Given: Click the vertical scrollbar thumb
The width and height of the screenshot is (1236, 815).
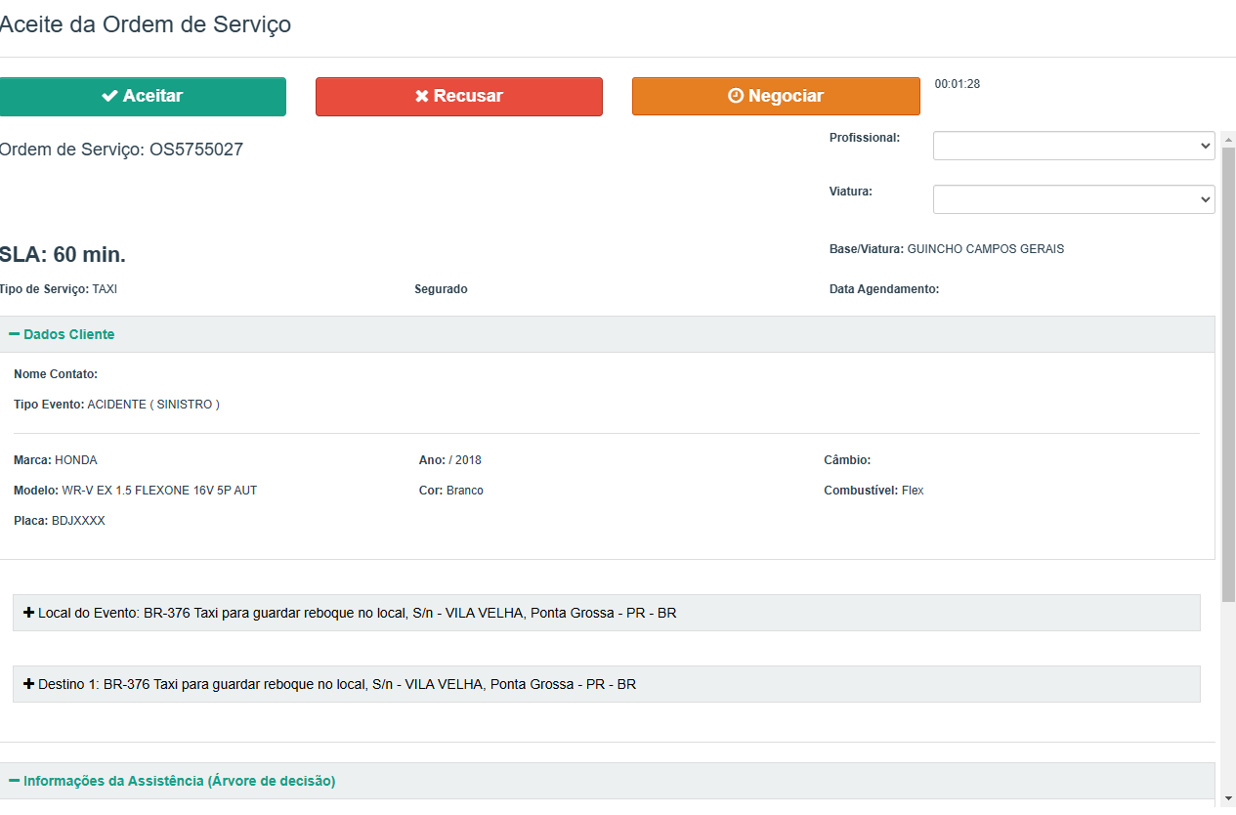Looking at the screenshot, I should coord(1228,371).
